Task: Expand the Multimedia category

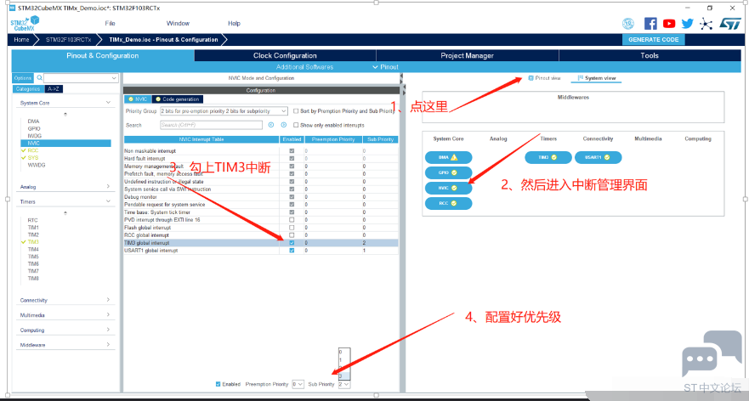Action: (x=109, y=314)
